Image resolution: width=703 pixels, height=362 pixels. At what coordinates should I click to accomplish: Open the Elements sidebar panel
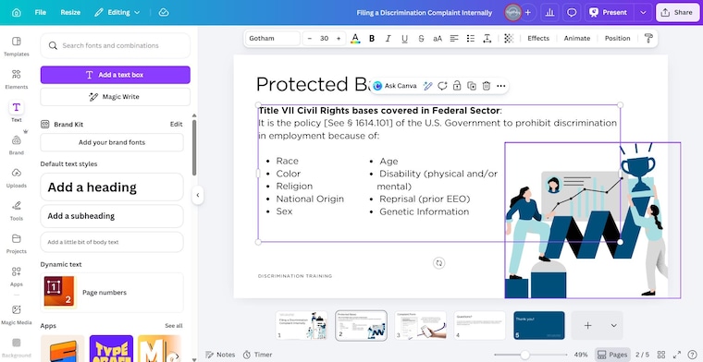click(x=17, y=78)
